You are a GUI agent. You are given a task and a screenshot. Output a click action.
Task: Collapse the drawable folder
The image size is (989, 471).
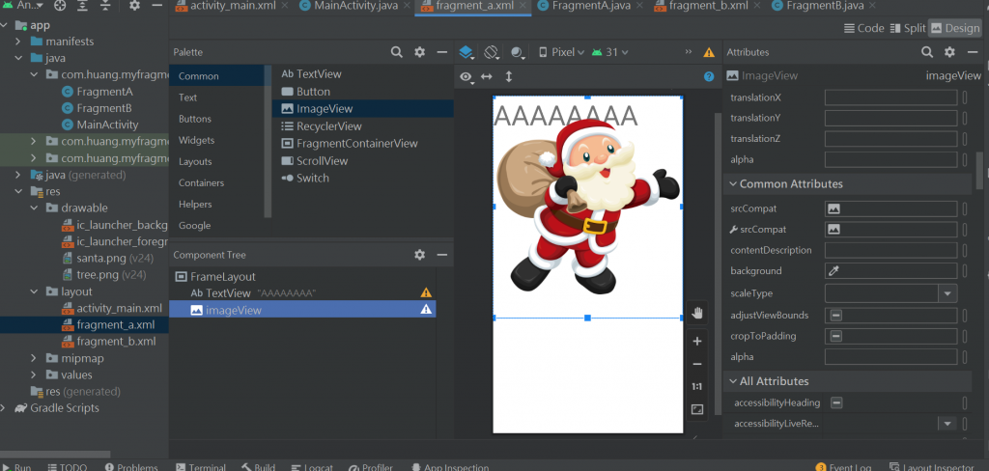[34, 208]
